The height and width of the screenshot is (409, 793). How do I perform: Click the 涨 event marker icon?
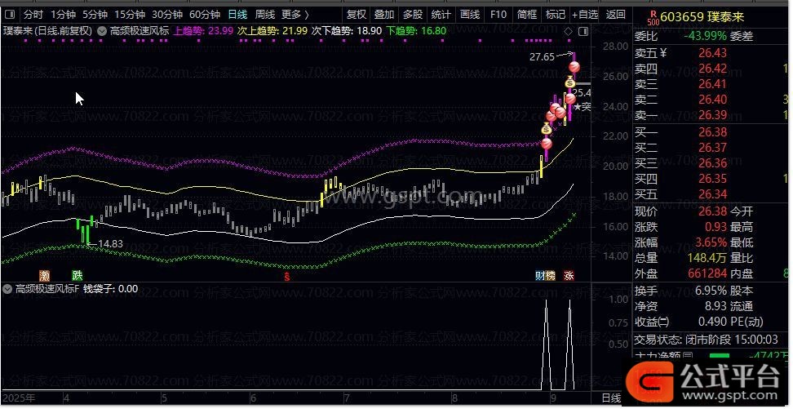pos(568,276)
